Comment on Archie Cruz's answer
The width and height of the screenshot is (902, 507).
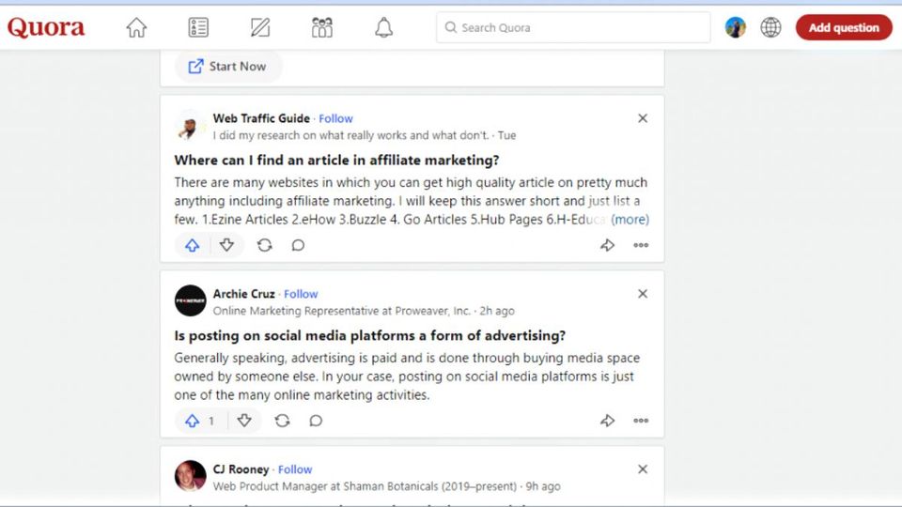click(x=316, y=421)
